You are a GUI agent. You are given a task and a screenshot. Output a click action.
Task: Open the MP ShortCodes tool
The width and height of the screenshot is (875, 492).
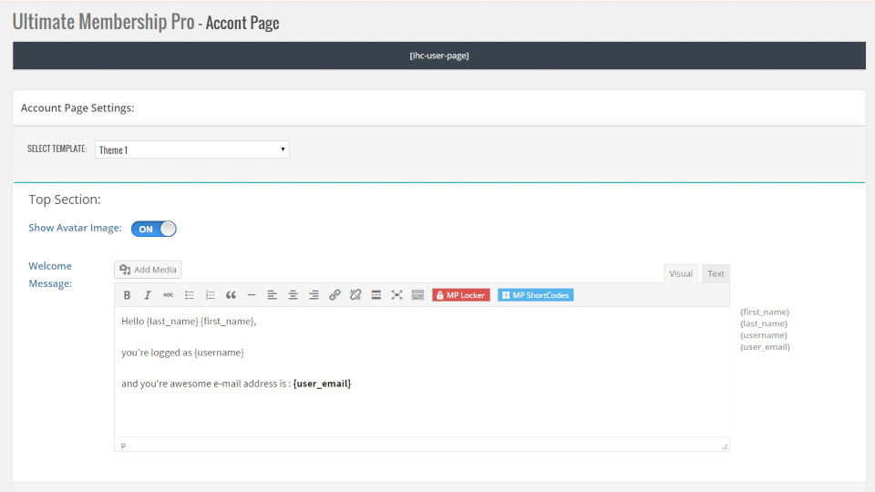[x=536, y=295]
